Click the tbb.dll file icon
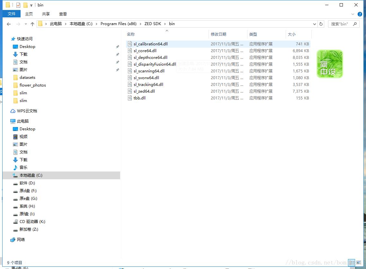This screenshot has width=366, height=269. point(130,98)
